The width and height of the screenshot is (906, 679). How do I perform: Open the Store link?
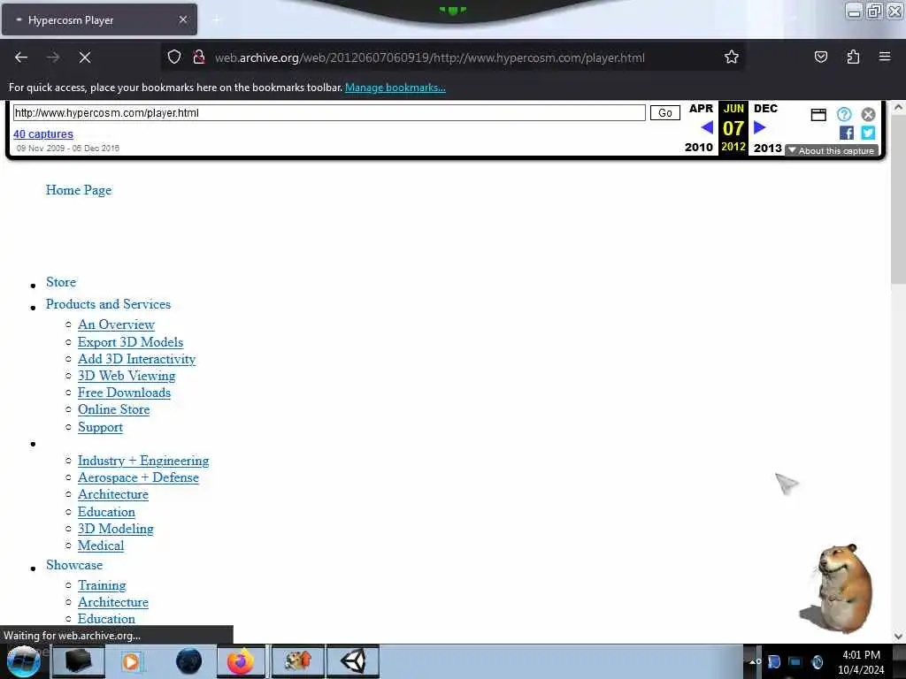click(61, 282)
